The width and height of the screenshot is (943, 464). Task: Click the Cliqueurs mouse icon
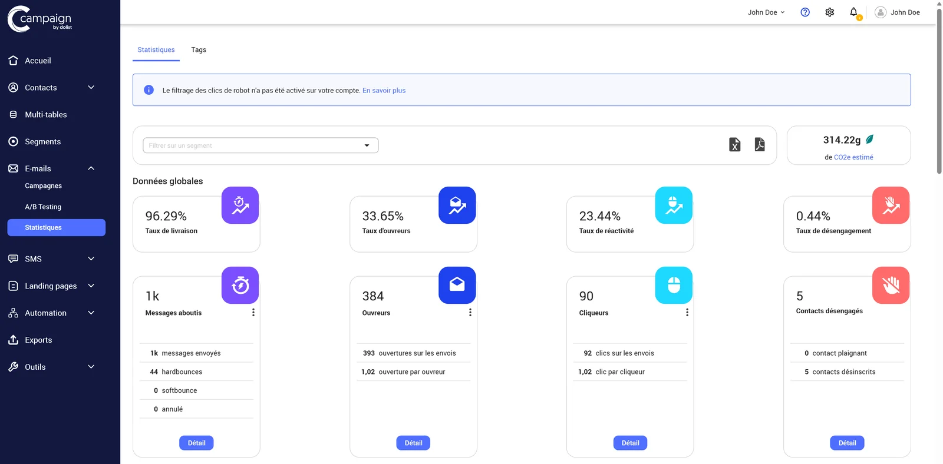point(674,285)
